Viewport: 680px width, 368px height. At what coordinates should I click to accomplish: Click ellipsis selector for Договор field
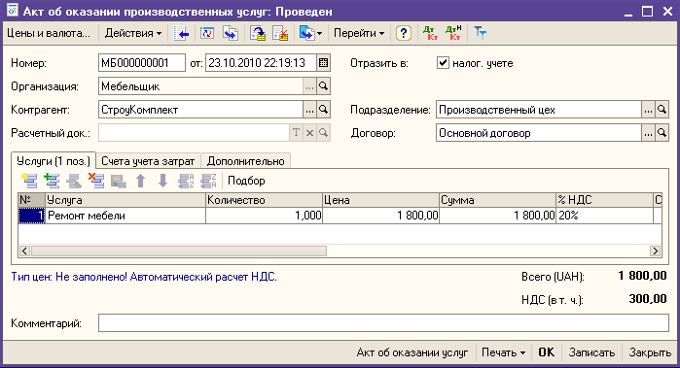coord(648,133)
